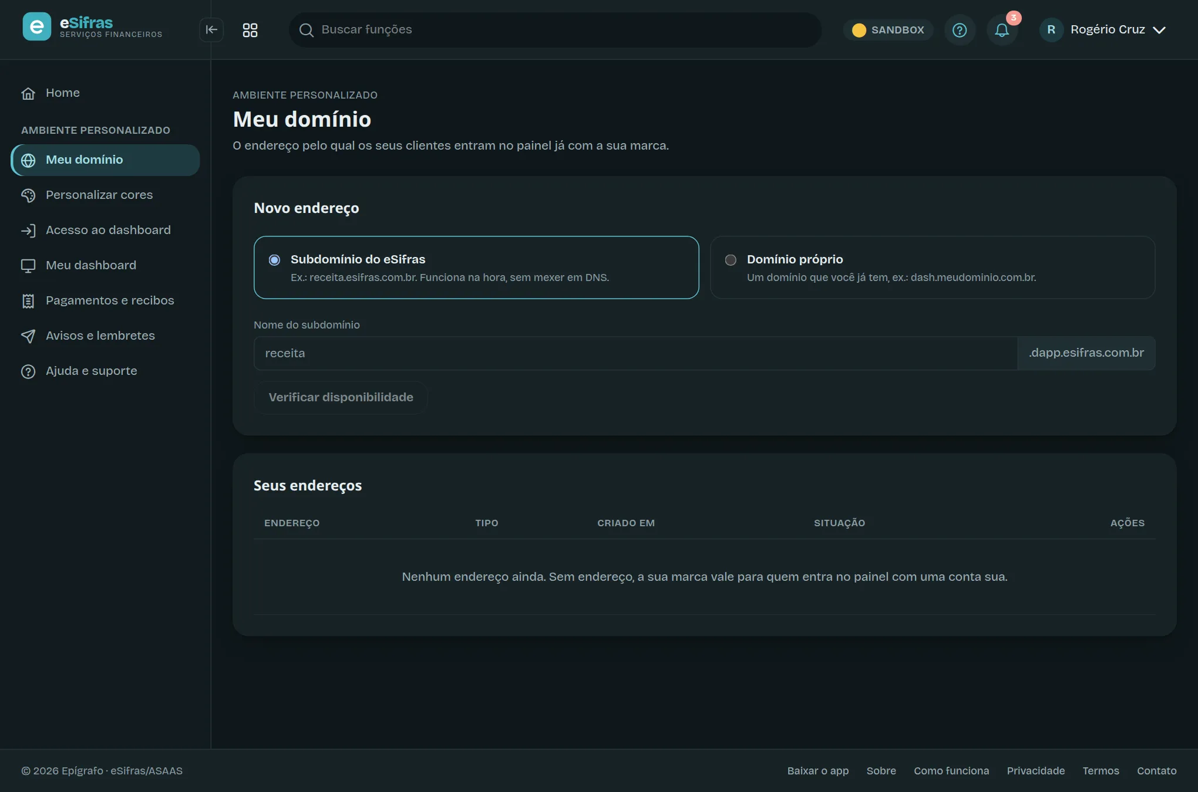
Task: Click the .dapp.esifras.com.br suffix label
Action: click(1086, 353)
